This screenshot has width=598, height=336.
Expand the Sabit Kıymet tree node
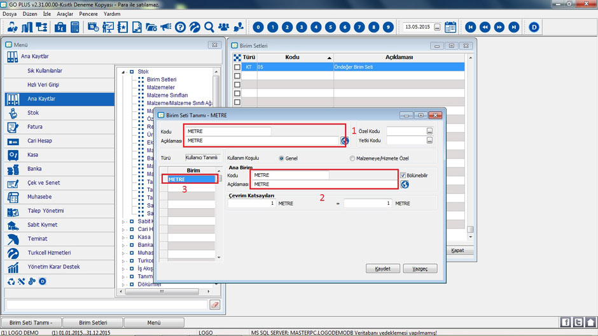123,221
